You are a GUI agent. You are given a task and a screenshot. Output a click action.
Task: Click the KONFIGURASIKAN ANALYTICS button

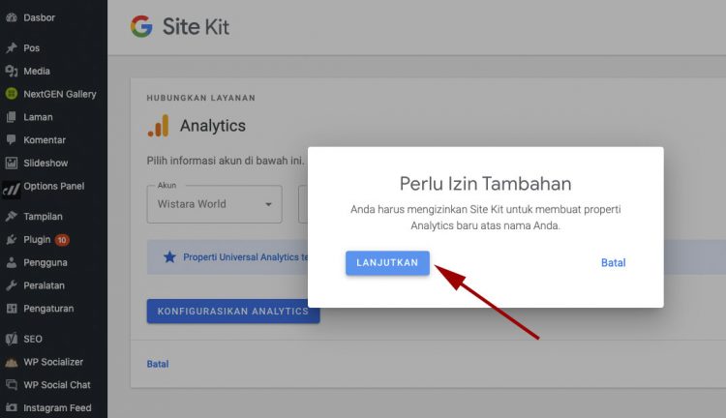233,311
